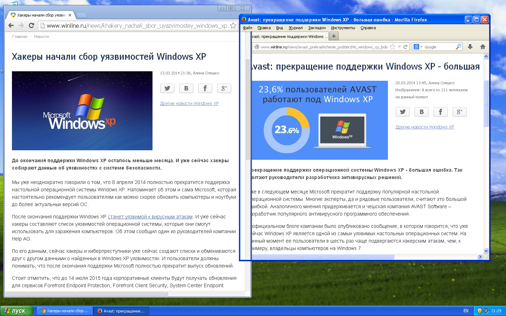Open the Windows 'пуск' Start button

pos(16,311)
